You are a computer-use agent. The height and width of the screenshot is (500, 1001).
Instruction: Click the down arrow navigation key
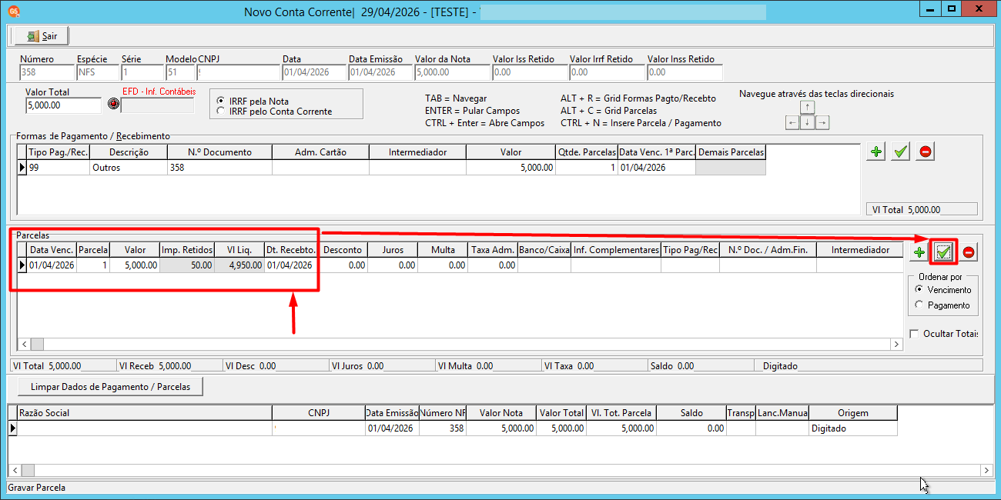point(807,122)
